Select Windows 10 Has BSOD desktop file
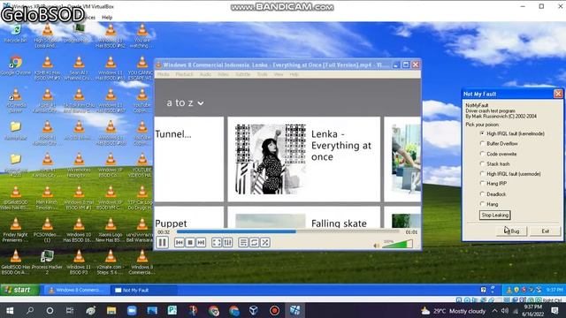 79,230
